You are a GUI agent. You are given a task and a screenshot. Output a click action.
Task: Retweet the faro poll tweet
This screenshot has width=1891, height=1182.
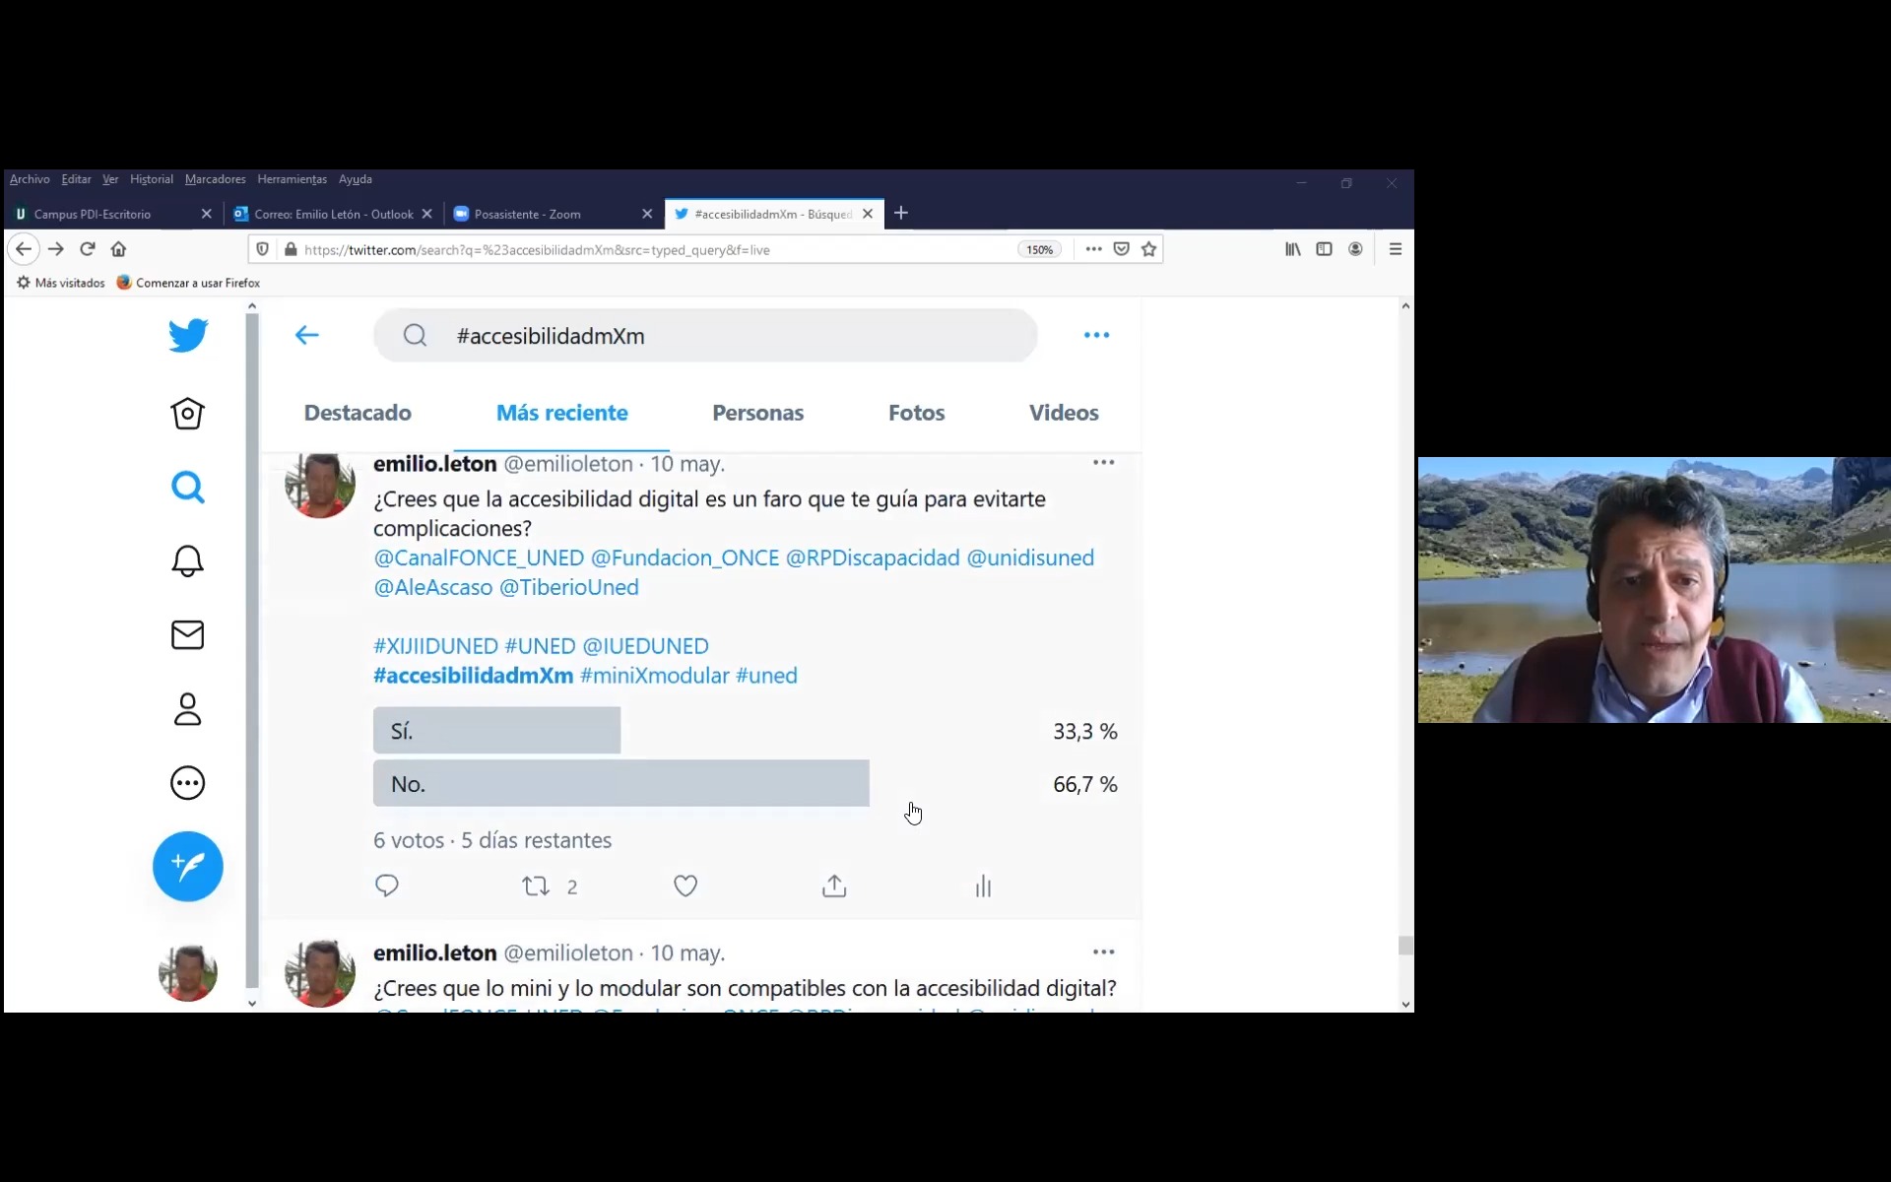click(536, 886)
